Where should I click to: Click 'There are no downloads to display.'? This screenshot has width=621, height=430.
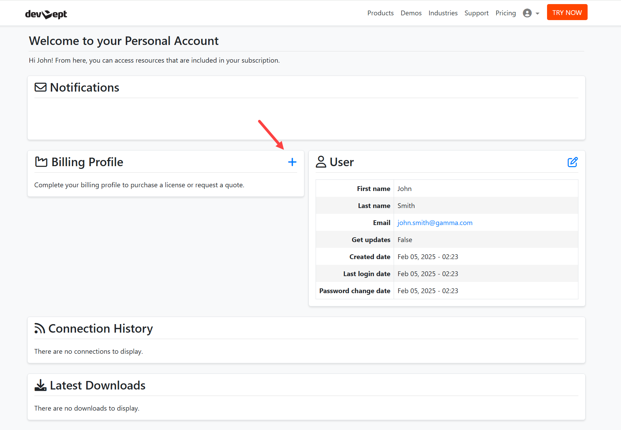point(87,408)
